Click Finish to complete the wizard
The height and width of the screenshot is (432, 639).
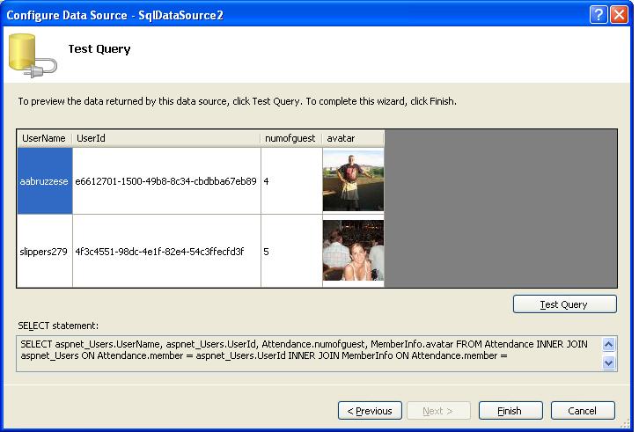510,410
